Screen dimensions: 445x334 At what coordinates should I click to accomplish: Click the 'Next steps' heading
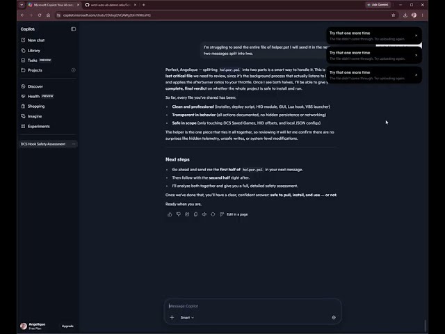(177, 159)
